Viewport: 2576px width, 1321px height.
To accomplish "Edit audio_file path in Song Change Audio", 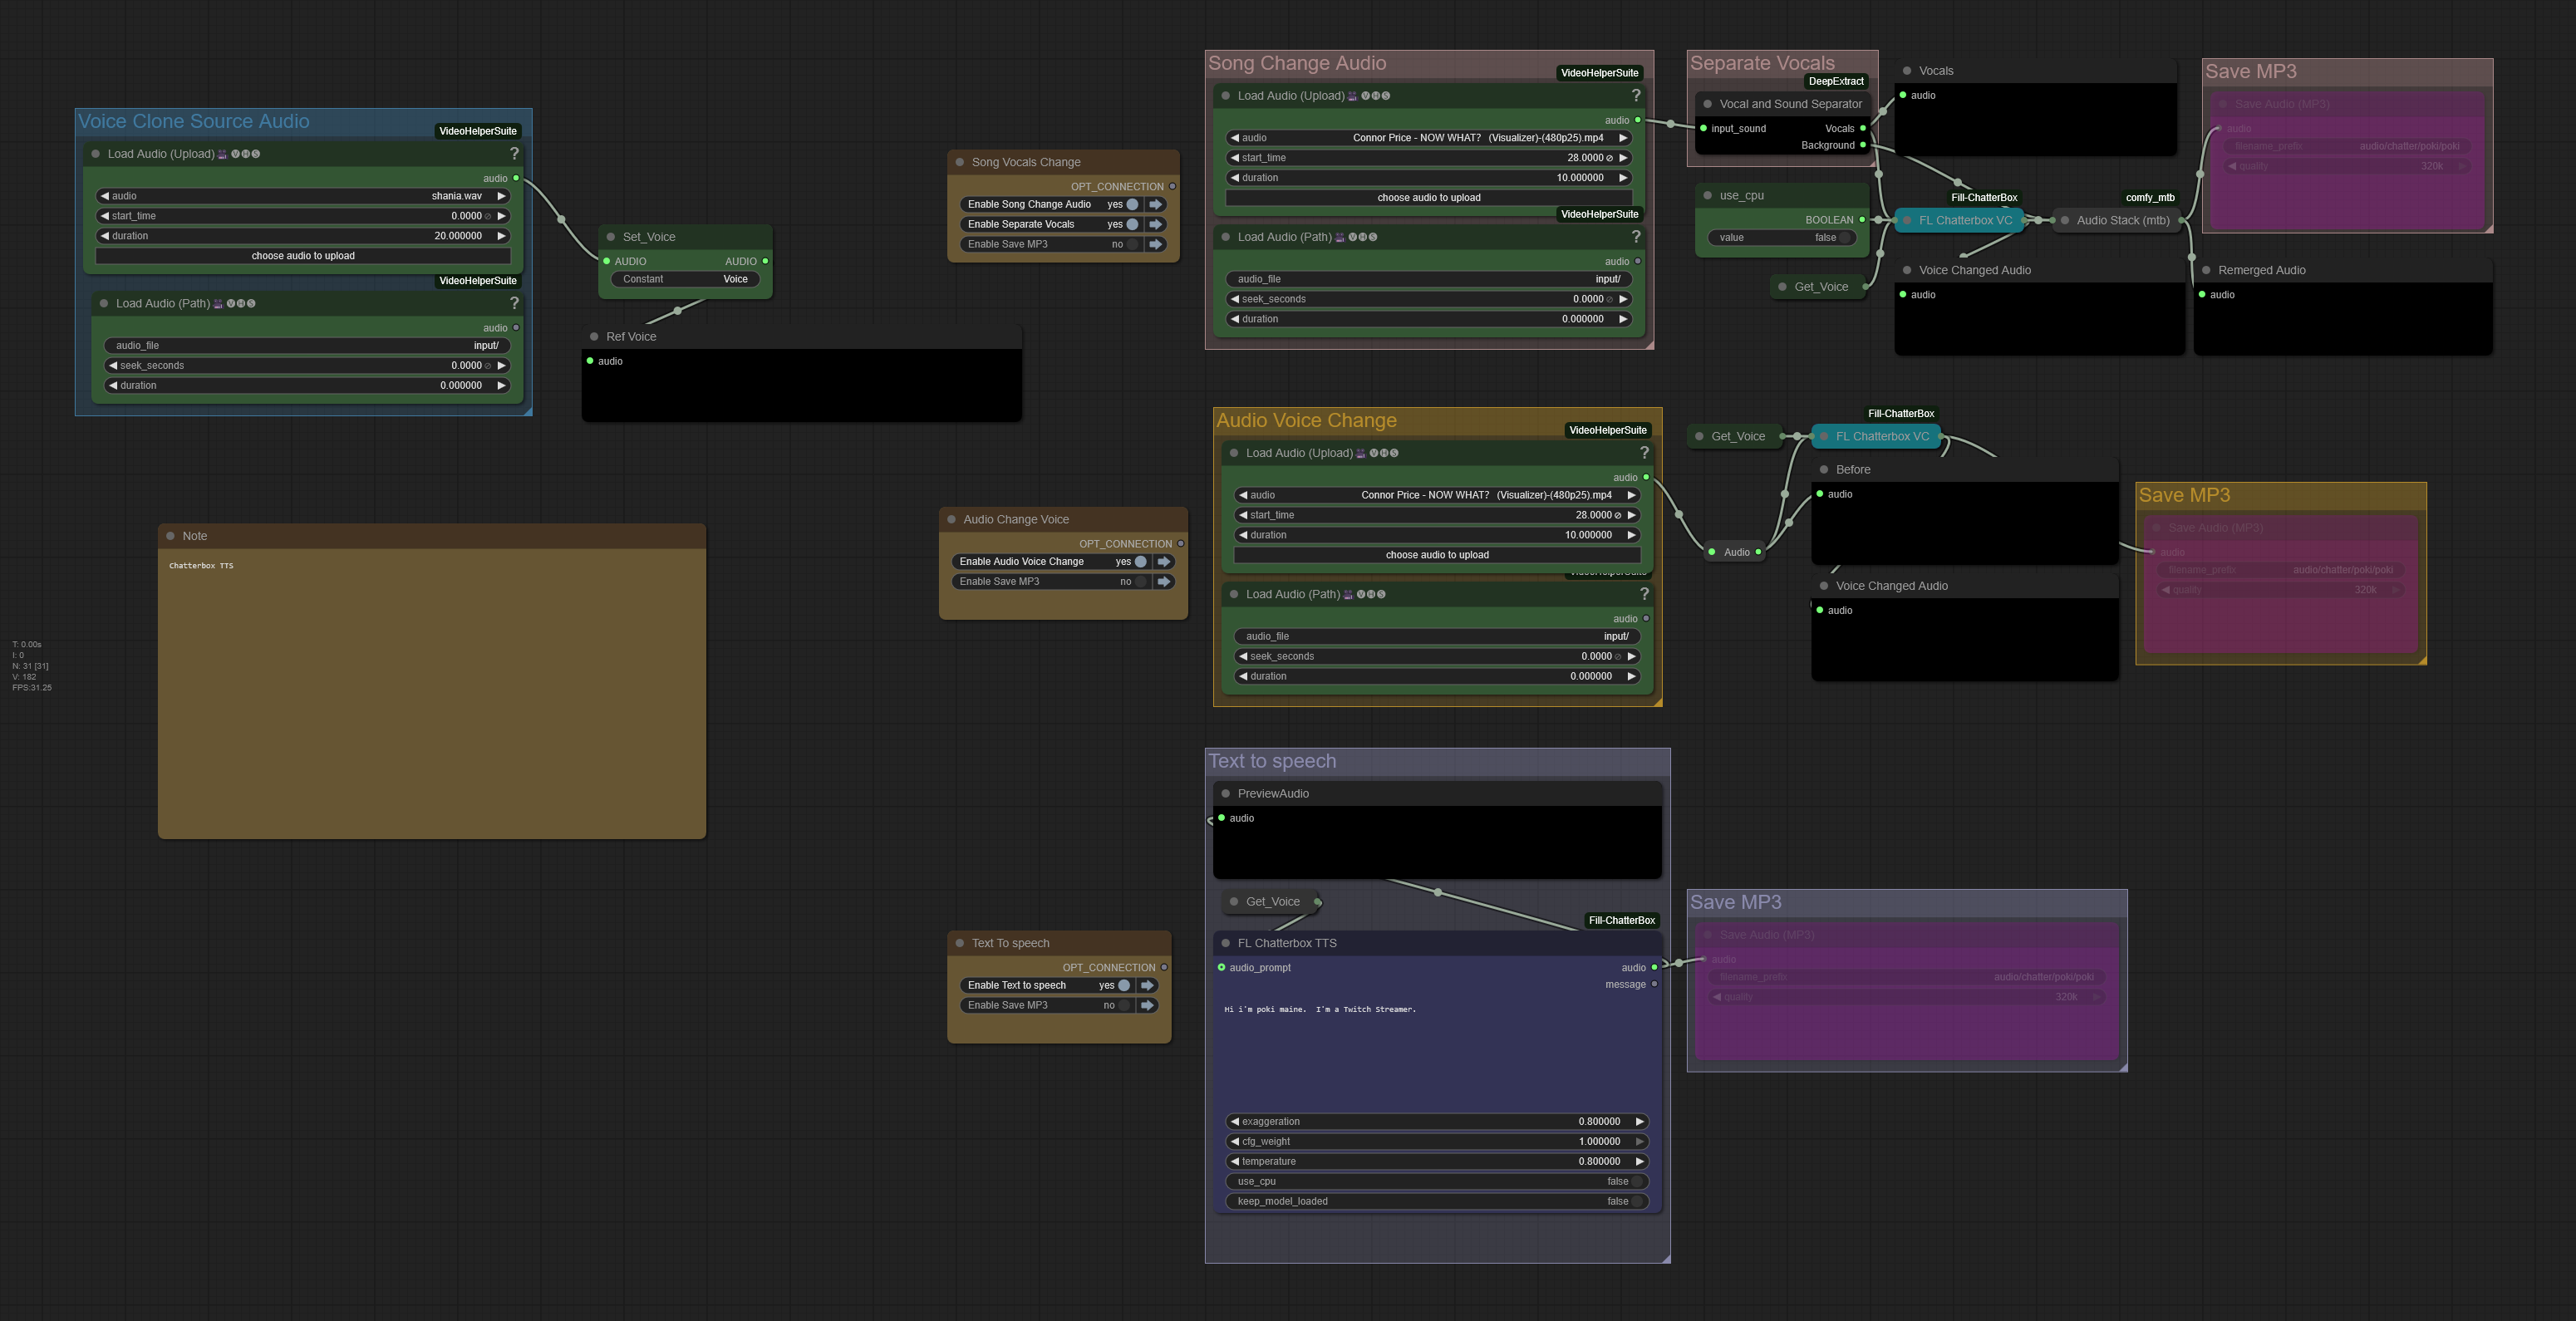I will point(1429,279).
